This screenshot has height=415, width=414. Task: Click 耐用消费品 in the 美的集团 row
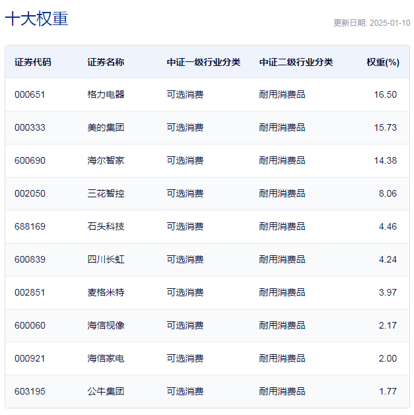pyautogui.click(x=282, y=127)
